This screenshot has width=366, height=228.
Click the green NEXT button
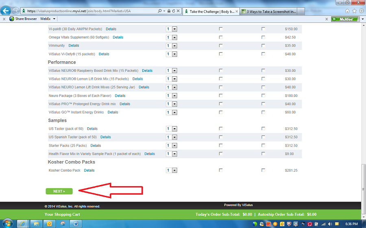point(59,191)
